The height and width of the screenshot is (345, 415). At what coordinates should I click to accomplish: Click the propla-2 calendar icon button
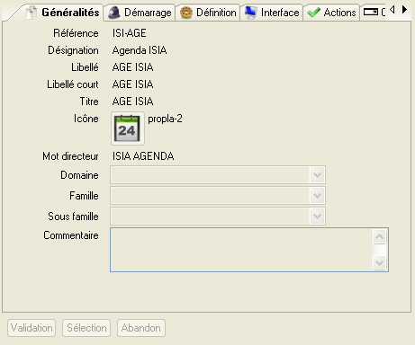[128, 128]
